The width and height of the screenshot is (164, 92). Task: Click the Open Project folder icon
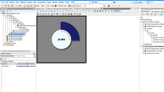[x=20, y=6]
